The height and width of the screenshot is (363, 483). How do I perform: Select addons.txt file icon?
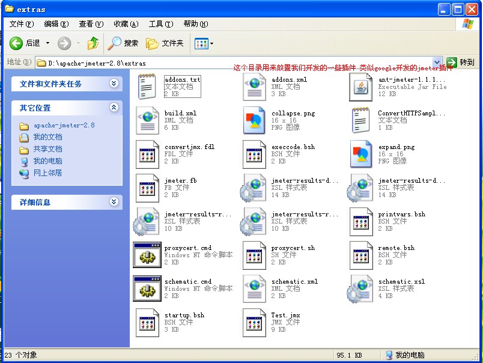click(147, 87)
